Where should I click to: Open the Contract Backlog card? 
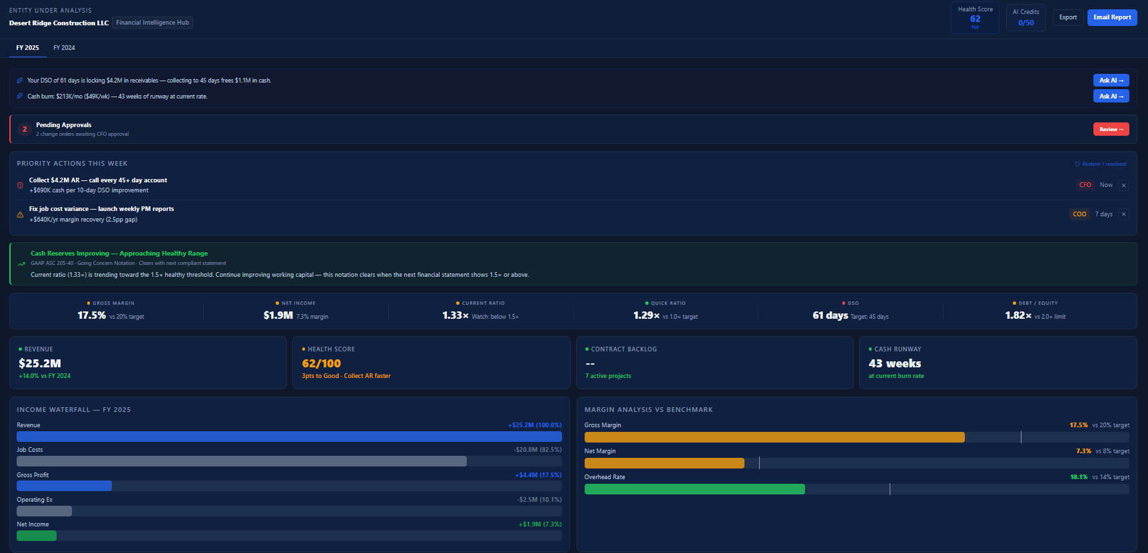715,363
